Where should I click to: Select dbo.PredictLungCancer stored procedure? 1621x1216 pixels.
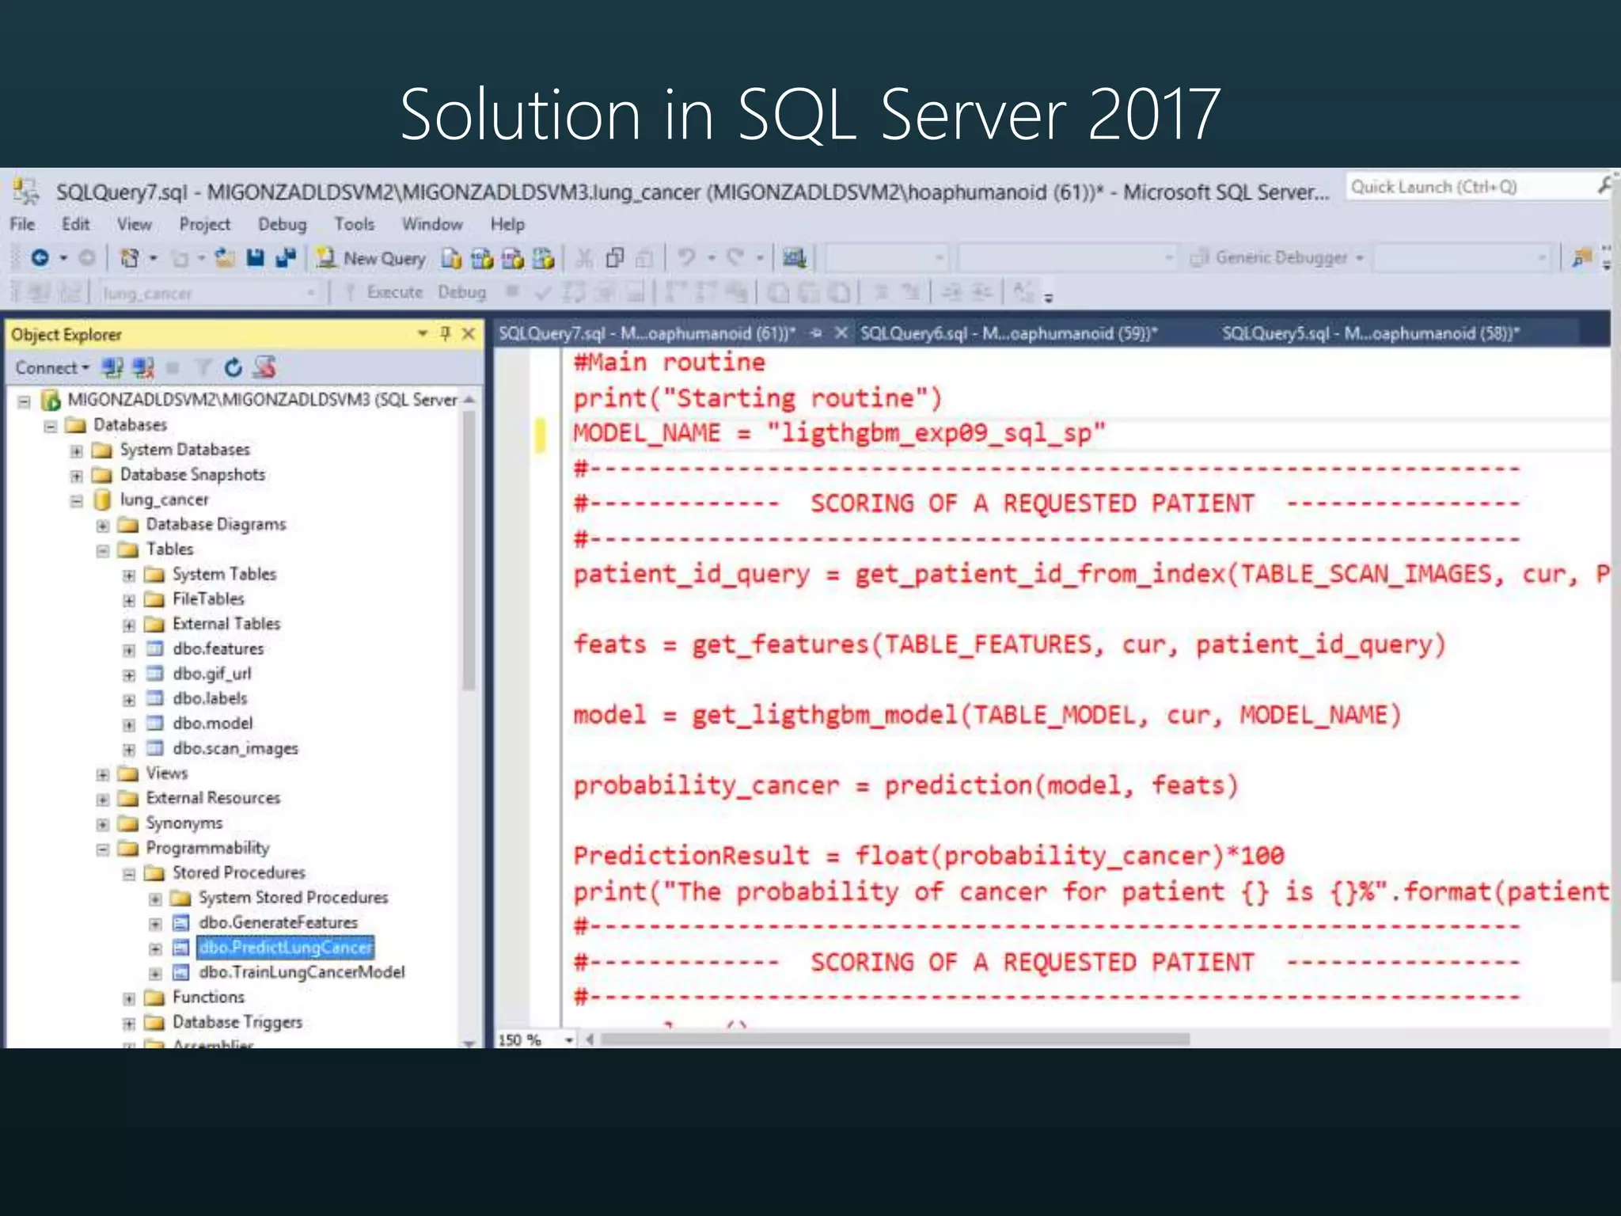click(285, 948)
